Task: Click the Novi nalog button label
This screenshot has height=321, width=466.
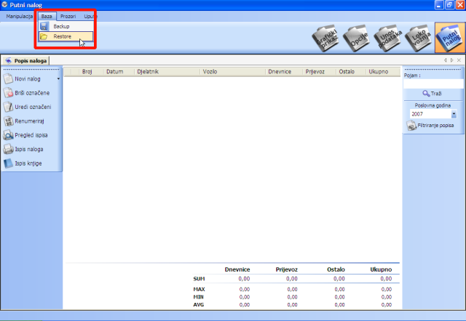Action: pyautogui.click(x=28, y=79)
